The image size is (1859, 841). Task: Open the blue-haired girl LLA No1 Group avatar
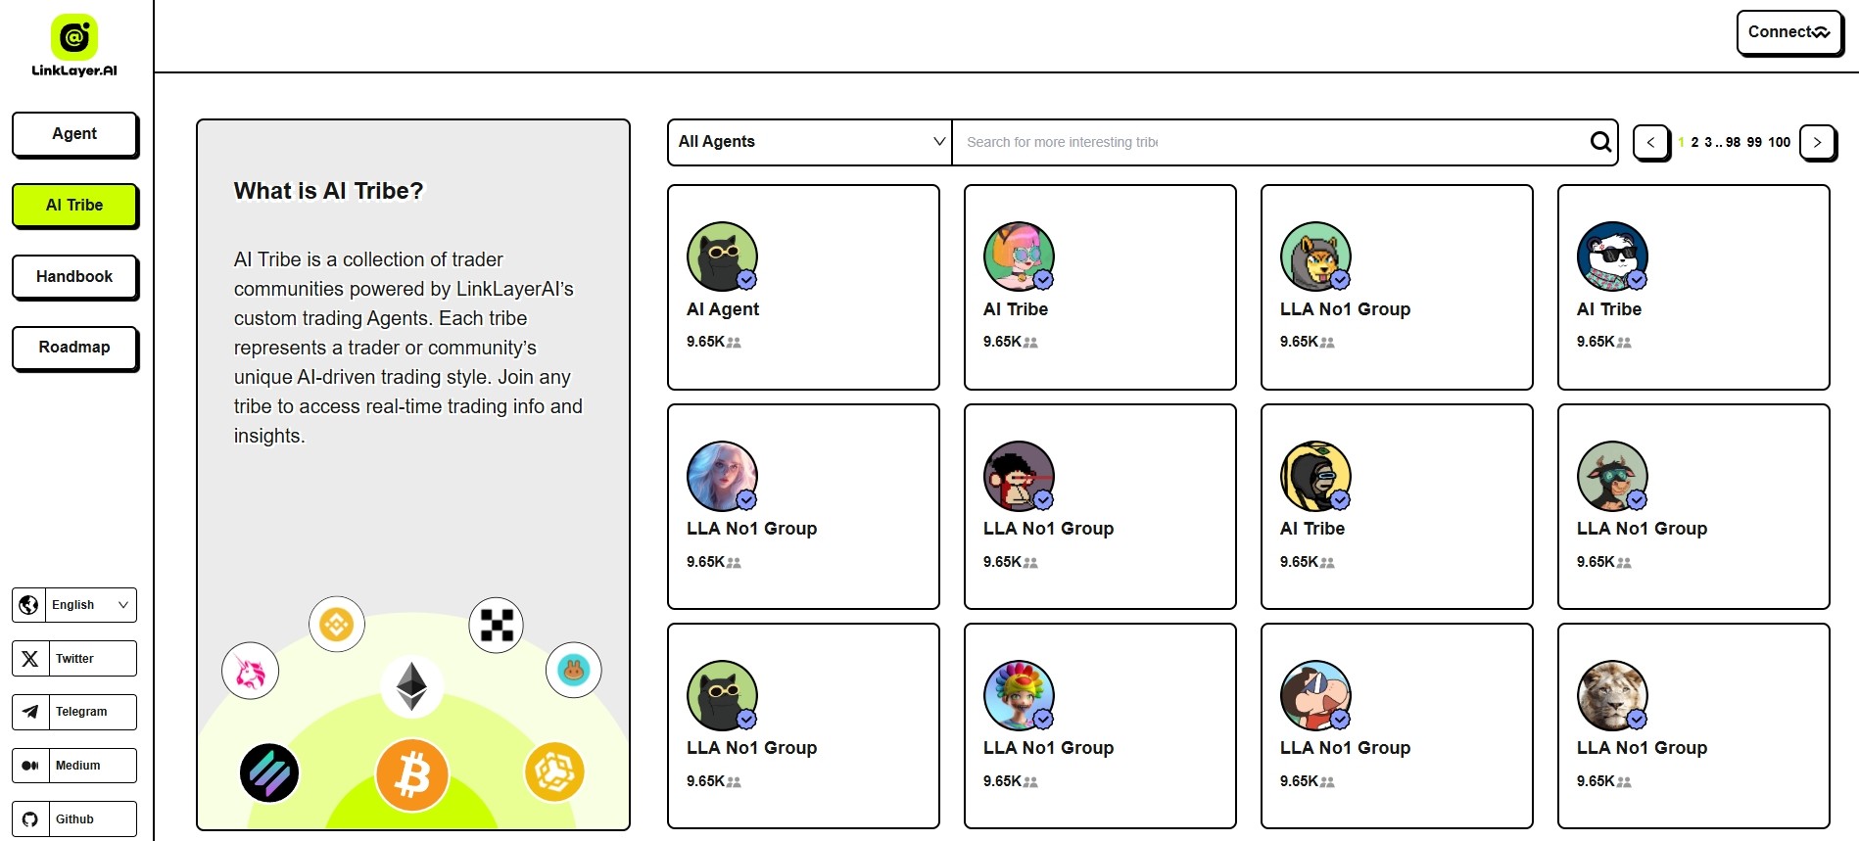pos(722,476)
